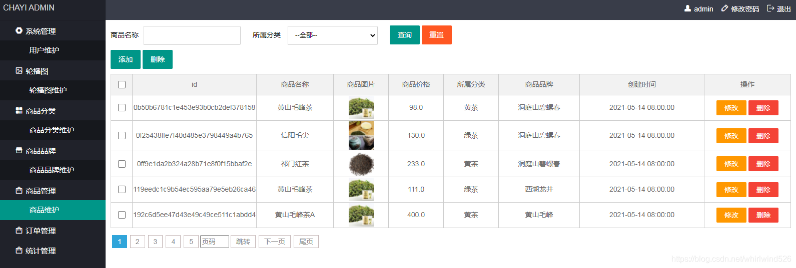
Task: Collapse the 系统管理 menu label
Action: [41, 31]
